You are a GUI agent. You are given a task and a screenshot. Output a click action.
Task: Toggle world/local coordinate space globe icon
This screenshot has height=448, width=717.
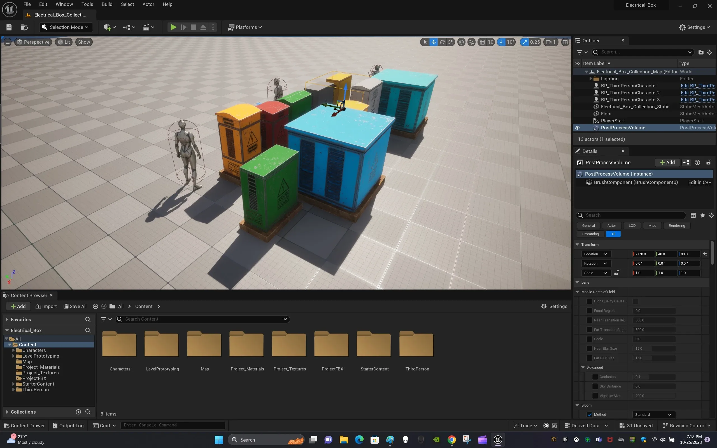click(461, 42)
